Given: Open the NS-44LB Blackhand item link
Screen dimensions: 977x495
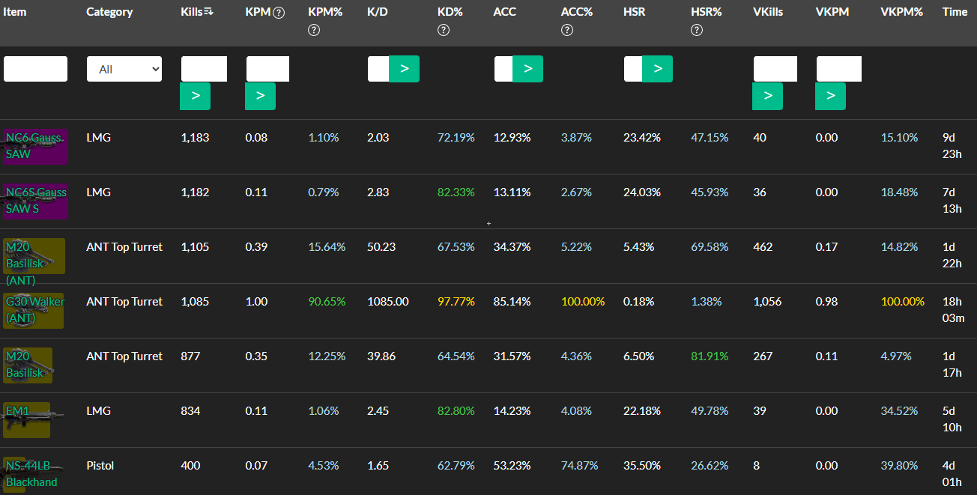Looking at the screenshot, I should pos(31,474).
